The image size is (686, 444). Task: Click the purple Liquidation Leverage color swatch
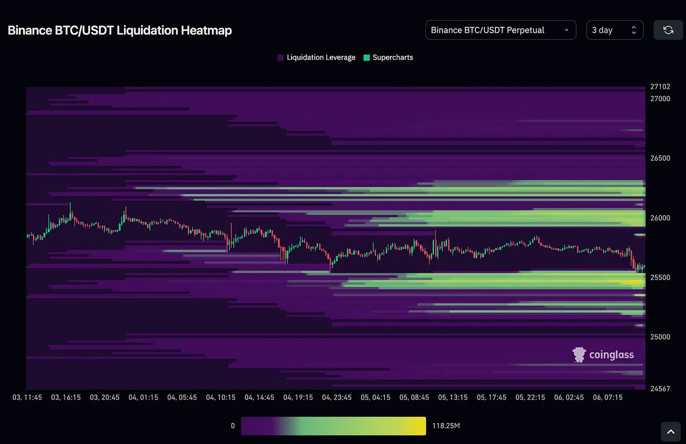[281, 58]
